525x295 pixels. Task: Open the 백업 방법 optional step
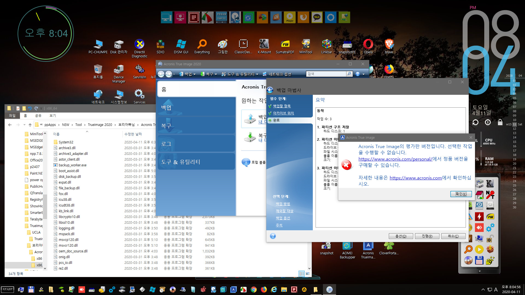(283, 204)
